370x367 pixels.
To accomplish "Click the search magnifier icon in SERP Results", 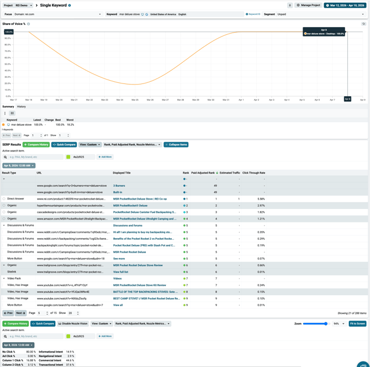I will (6, 157).
